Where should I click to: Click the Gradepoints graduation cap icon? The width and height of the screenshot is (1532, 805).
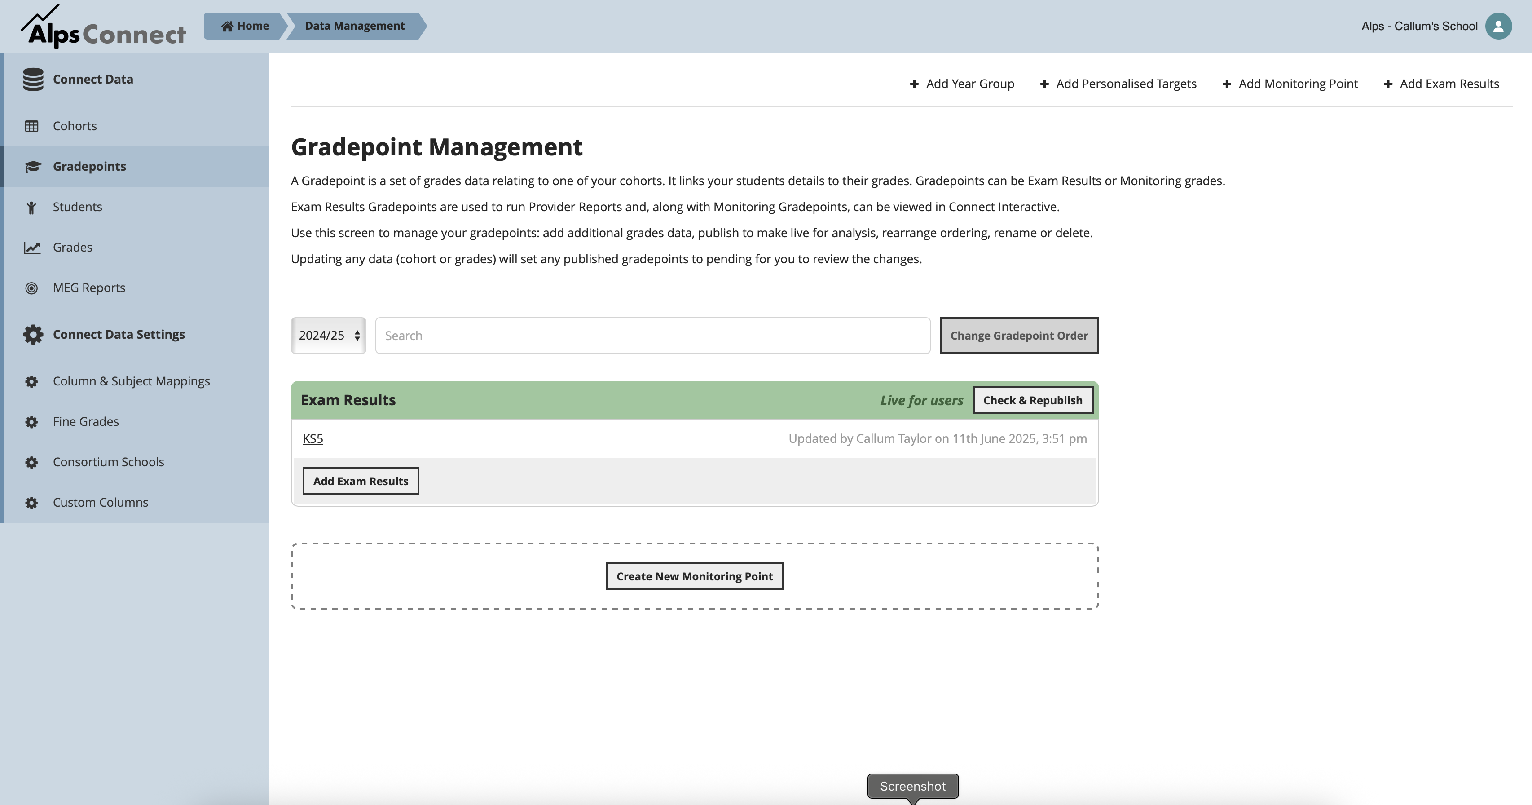click(33, 167)
